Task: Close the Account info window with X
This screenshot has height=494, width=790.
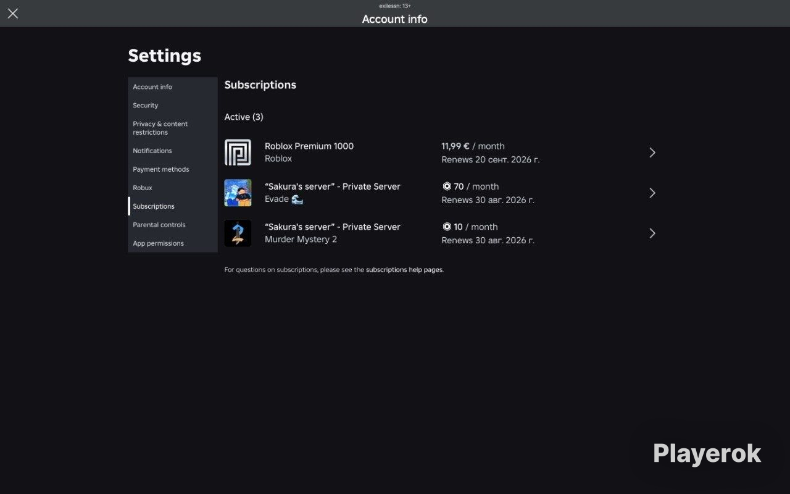Action: click(x=13, y=14)
